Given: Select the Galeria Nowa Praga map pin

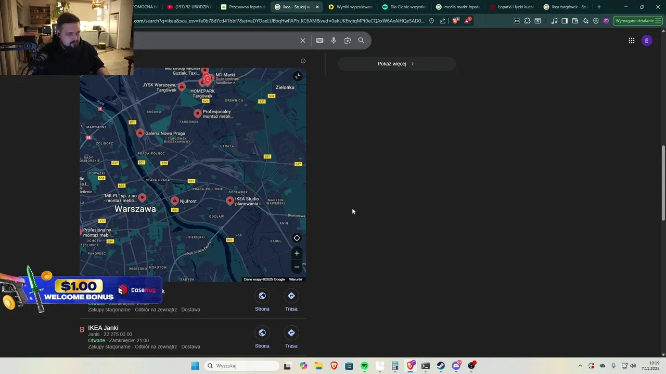Looking at the screenshot, I should coord(140,133).
